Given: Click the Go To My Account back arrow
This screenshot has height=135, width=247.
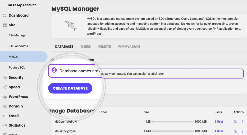Looking at the screenshot, I should click(x=4, y=5).
